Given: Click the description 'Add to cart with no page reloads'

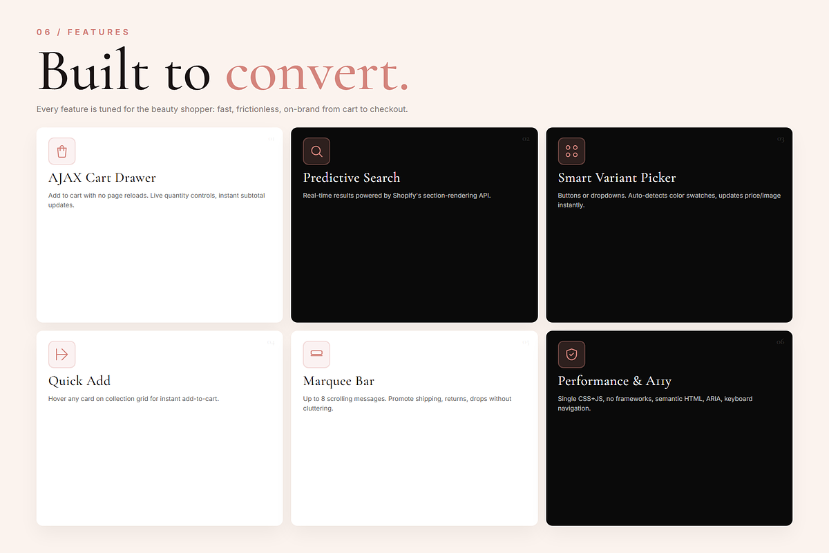Looking at the screenshot, I should click(x=157, y=200).
